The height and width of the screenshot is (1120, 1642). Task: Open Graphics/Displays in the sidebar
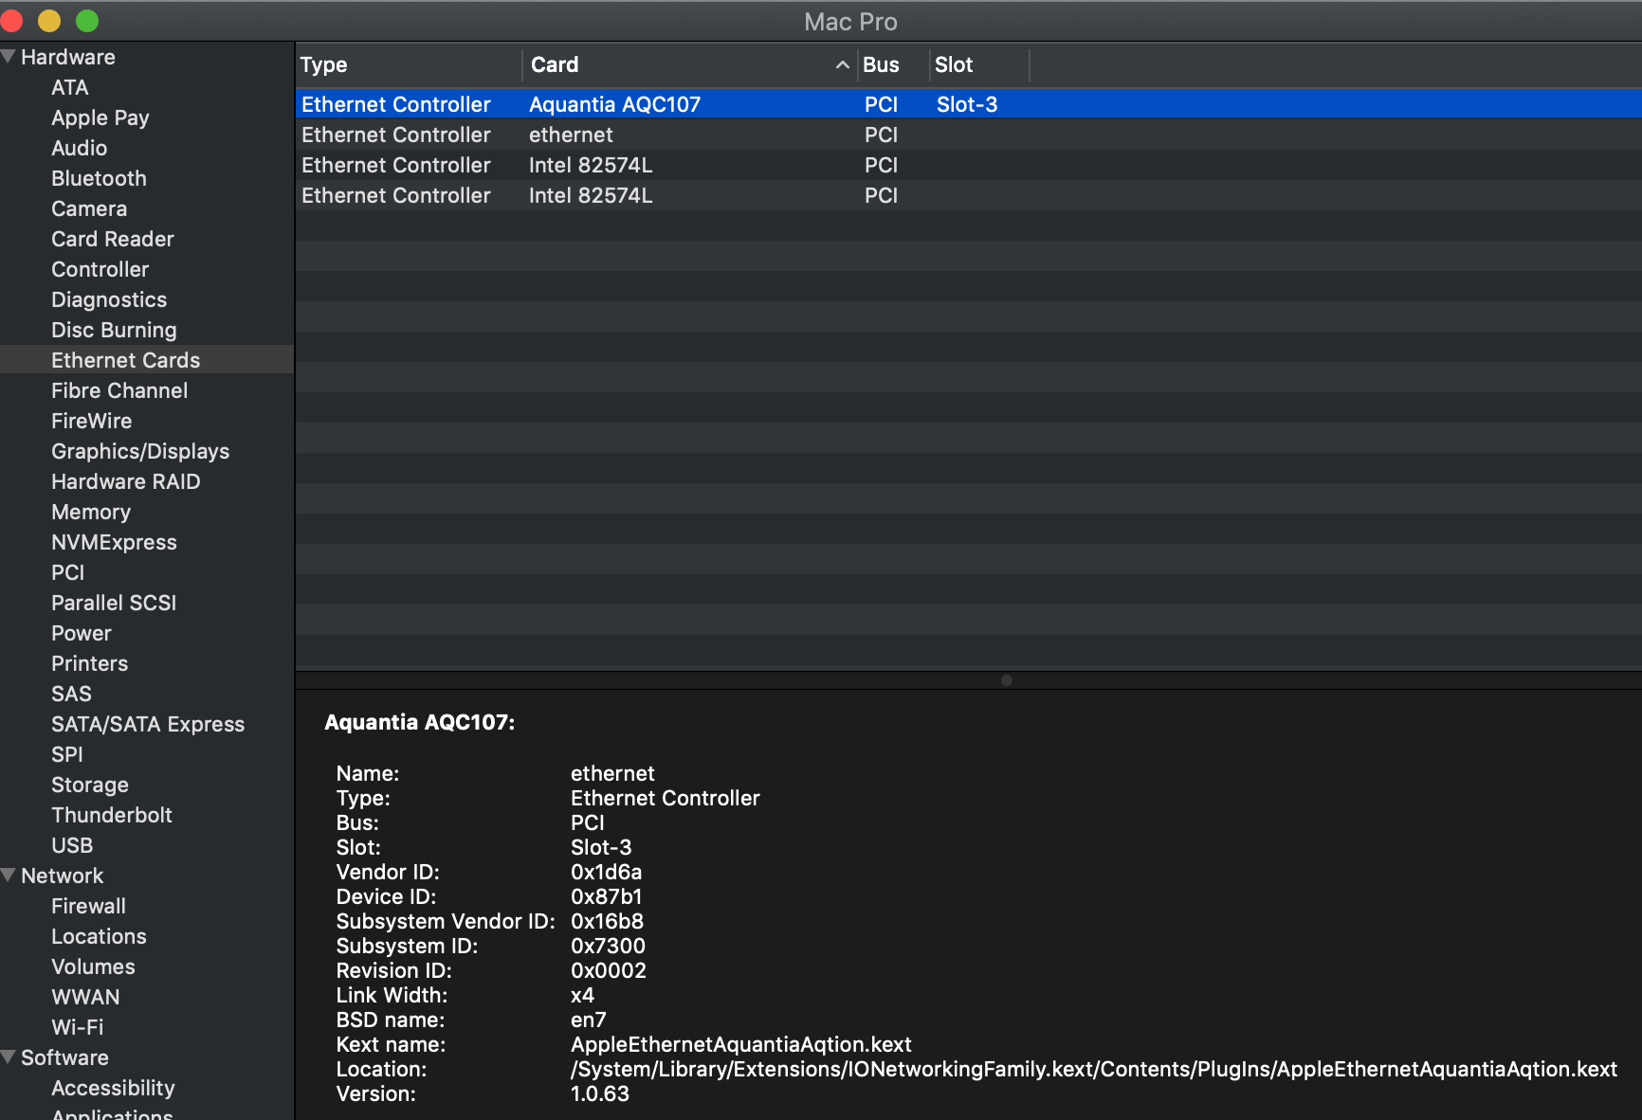pos(140,451)
